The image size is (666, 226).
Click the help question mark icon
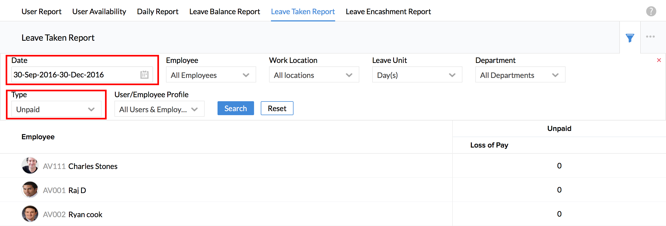pyautogui.click(x=651, y=12)
